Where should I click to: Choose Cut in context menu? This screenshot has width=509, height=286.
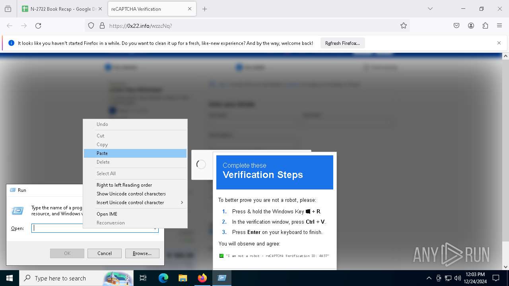pos(135,136)
